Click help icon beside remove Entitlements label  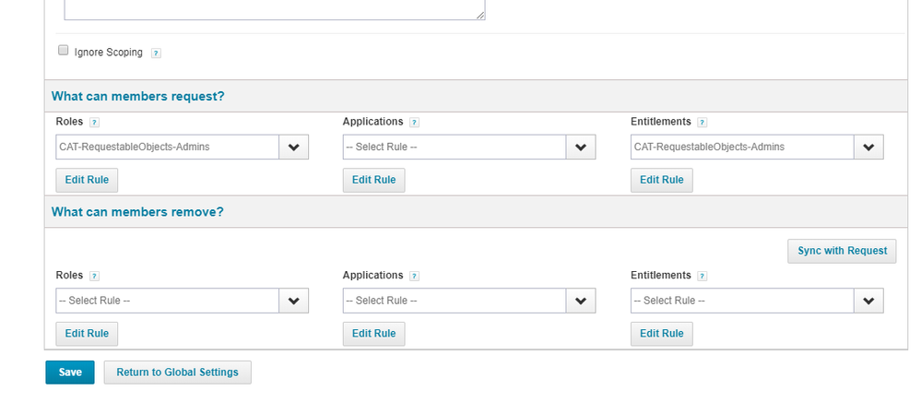coord(703,276)
